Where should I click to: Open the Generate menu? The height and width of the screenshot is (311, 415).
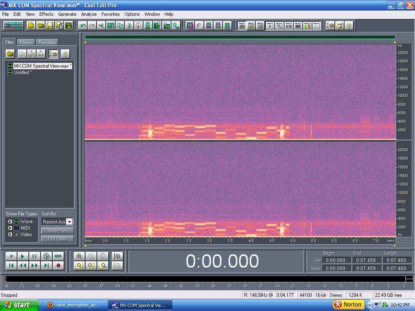(67, 14)
